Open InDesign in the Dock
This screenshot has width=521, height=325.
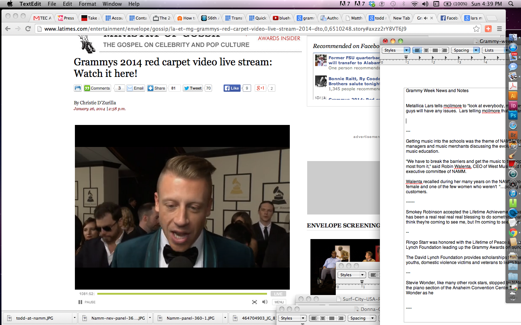pos(513,106)
